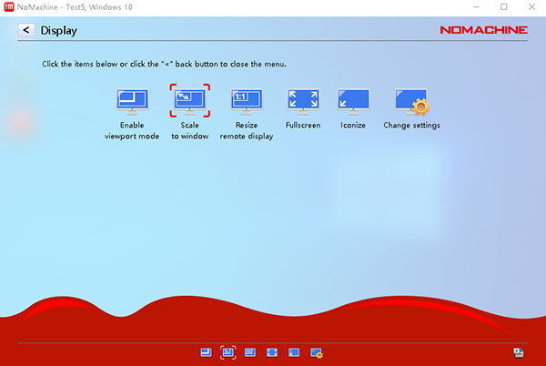546x366 pixels.
Task: Toggle the small scale to window icon in bottom bar
Action: [227, 351]
